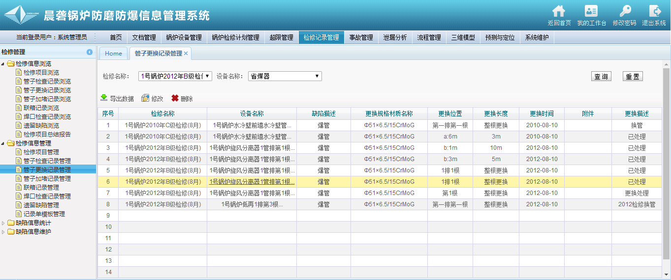
Task: Click the 退出系统 logout icon
Action: click(654, 11)
